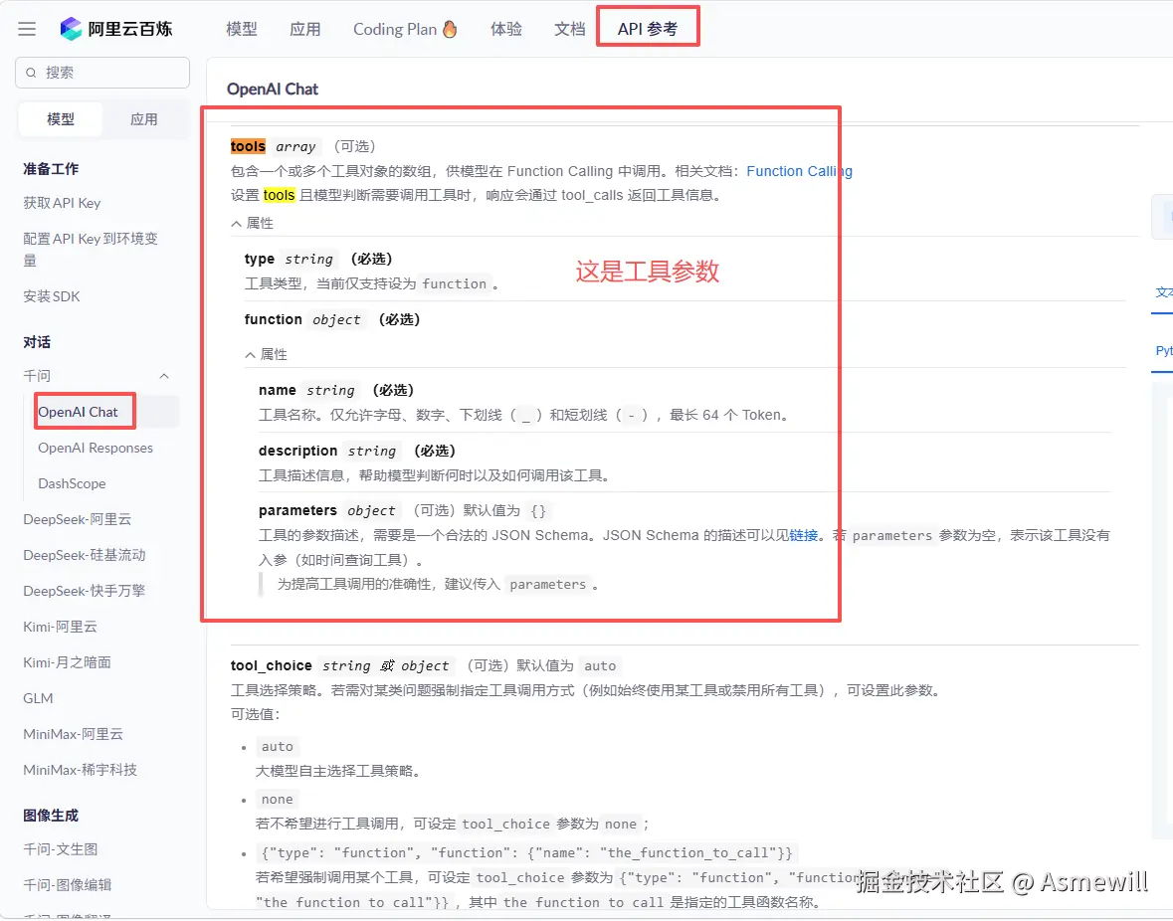The height and width of the screenshot is (921, 1173).
Task: Open the 应用 top navigation item
Action: 305,29
